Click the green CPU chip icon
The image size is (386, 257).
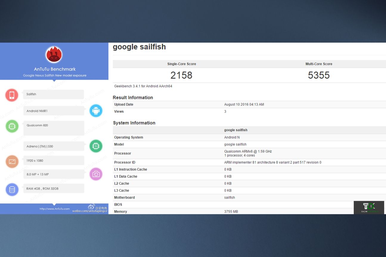click(12, 126)
